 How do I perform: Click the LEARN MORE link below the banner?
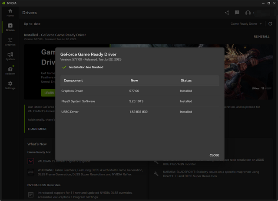click(37, 129)
